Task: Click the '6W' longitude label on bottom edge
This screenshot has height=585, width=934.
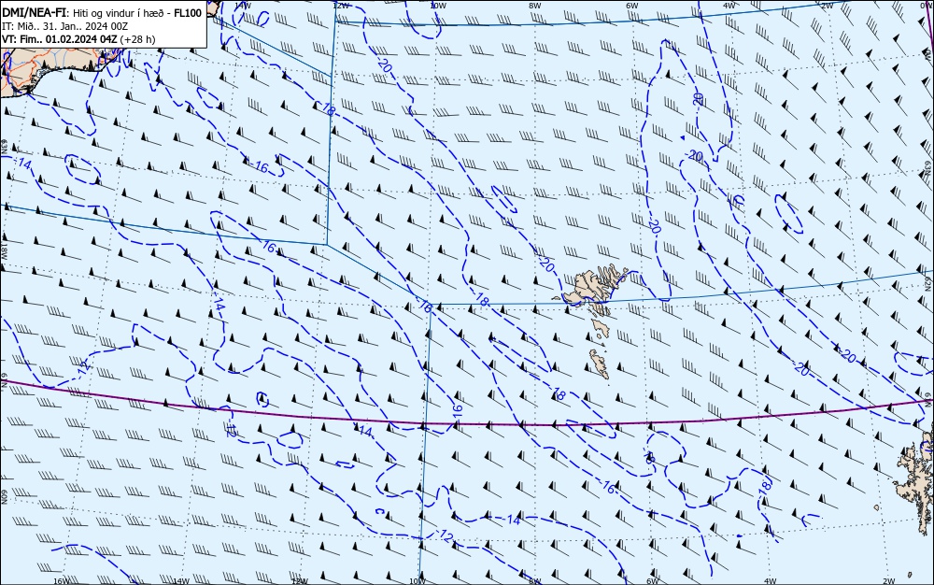Action: click(x=653, y=581)
